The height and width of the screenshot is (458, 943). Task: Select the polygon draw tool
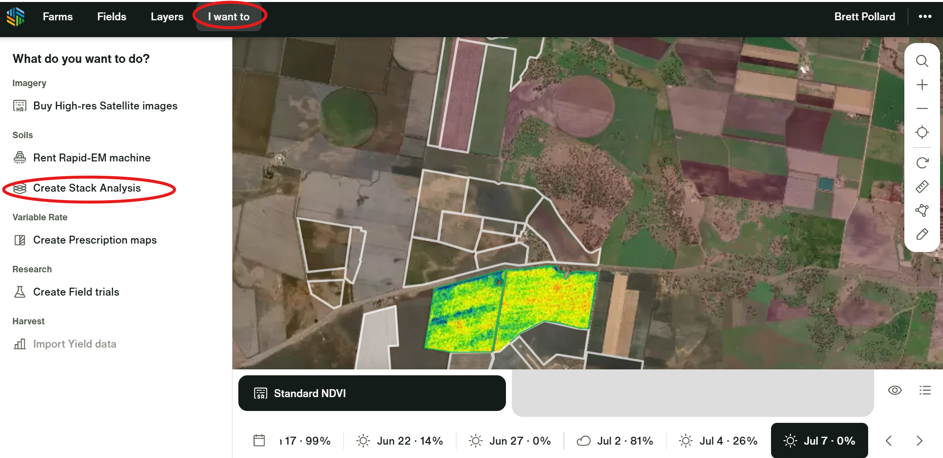(x=922, y=210)
